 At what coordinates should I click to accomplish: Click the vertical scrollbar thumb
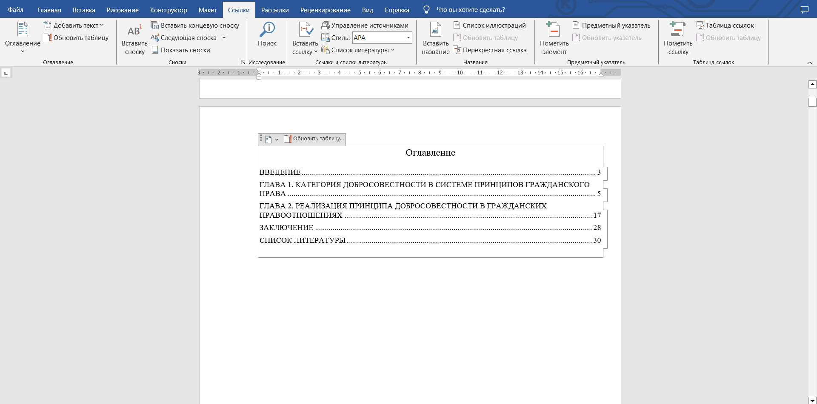[812, 102]
